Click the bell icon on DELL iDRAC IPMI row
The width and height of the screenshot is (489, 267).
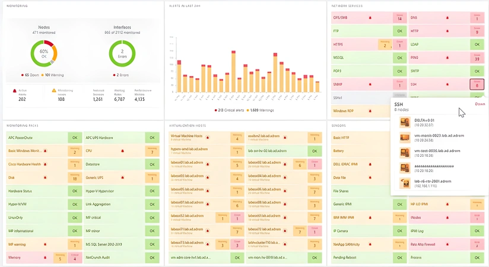click(x=370, y=164)
